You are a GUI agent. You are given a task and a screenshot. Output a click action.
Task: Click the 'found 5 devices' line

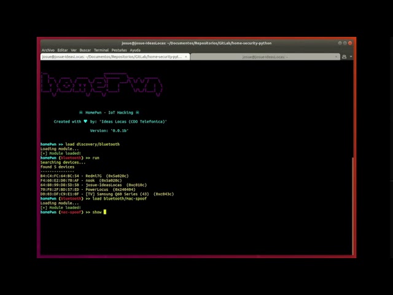(x=57, y=167)
